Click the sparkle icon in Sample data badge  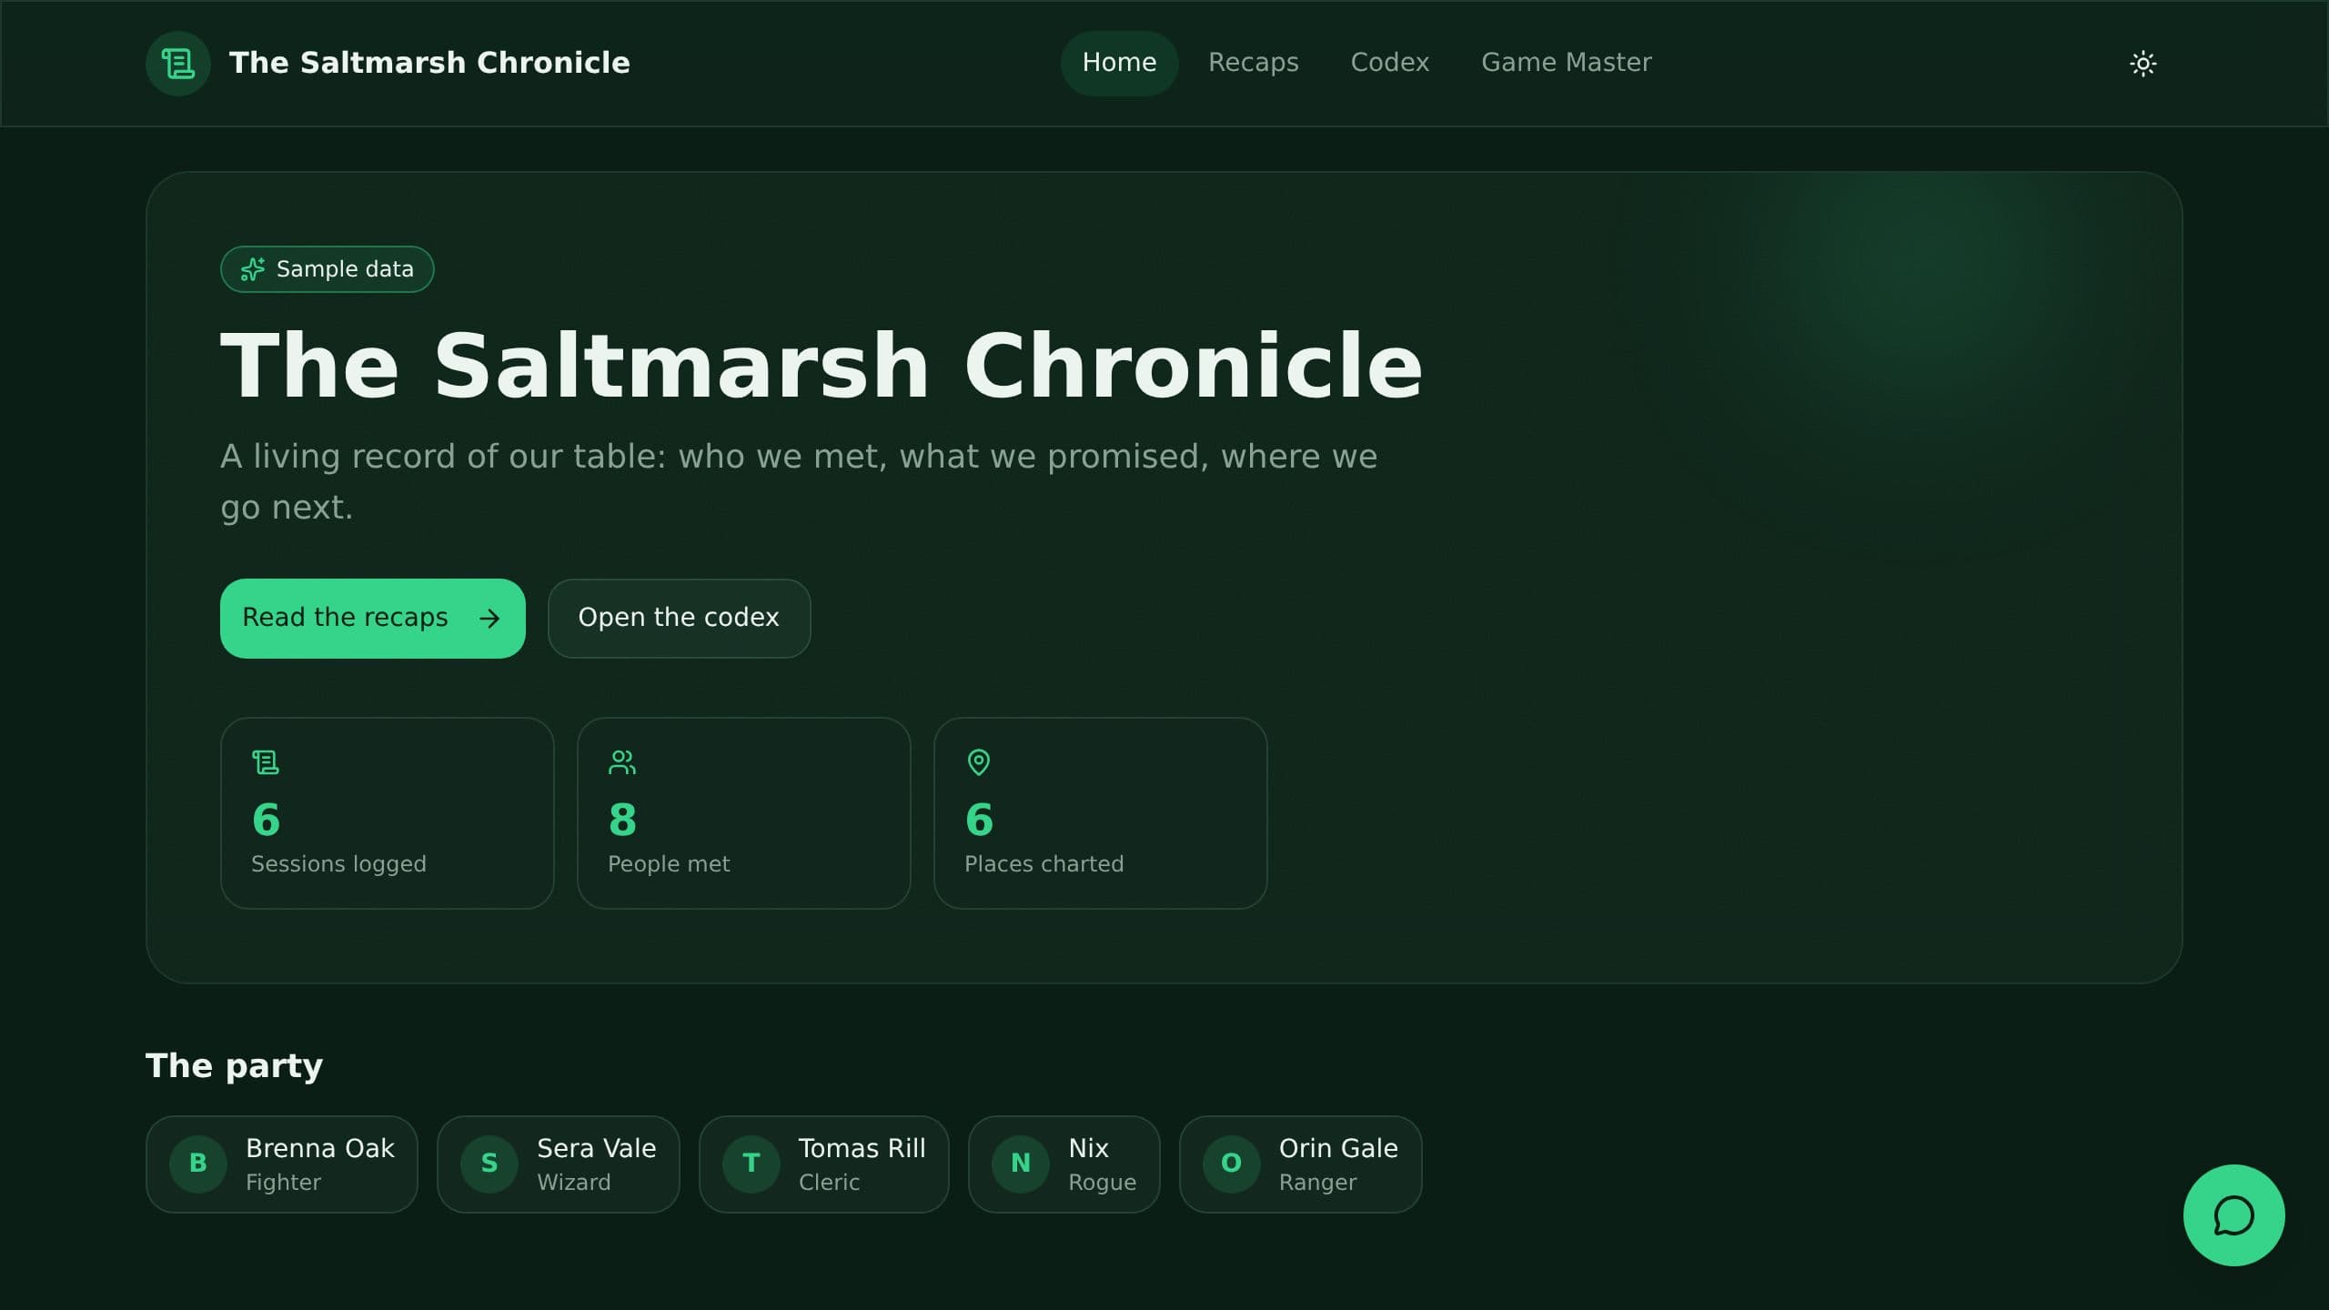(252, 269)
